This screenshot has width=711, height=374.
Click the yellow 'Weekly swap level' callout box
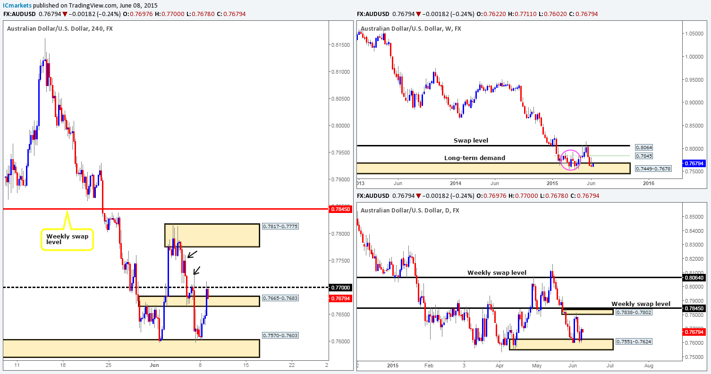coord(67,239)
